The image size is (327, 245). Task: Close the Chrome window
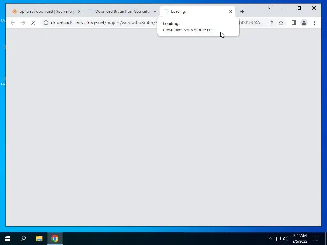314,8
